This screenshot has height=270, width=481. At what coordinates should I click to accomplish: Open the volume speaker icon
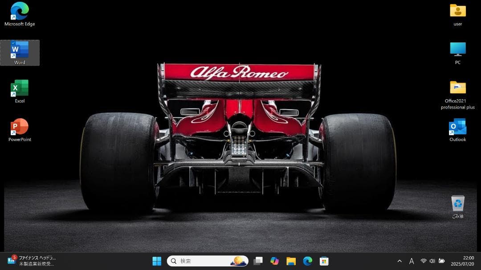coord(432,261)
